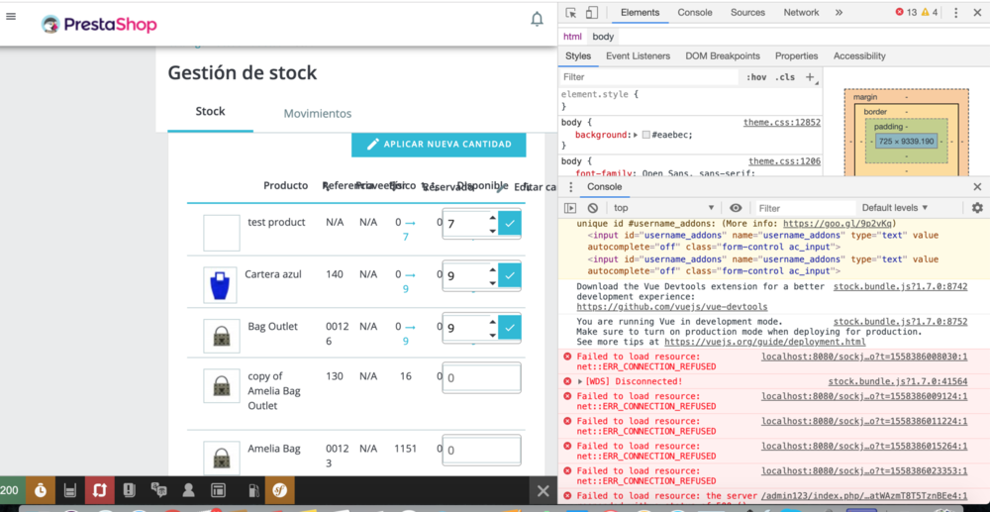
Task: Open the Accessibility pane tab
Action: (859, 56)
